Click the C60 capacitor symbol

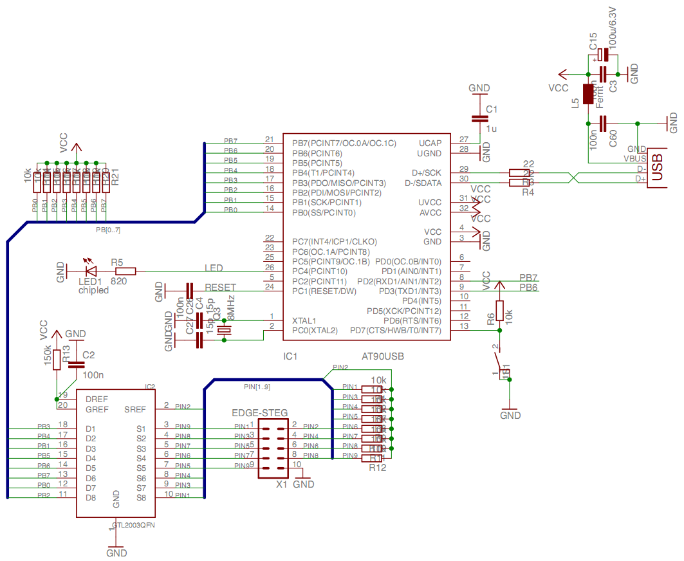coord(604,123)
